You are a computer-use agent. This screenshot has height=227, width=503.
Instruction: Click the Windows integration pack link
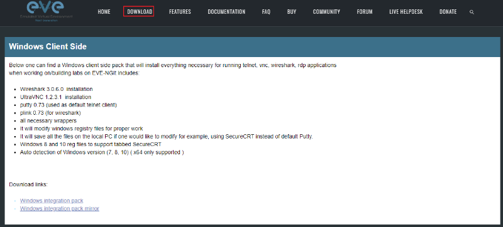(52, 201)
